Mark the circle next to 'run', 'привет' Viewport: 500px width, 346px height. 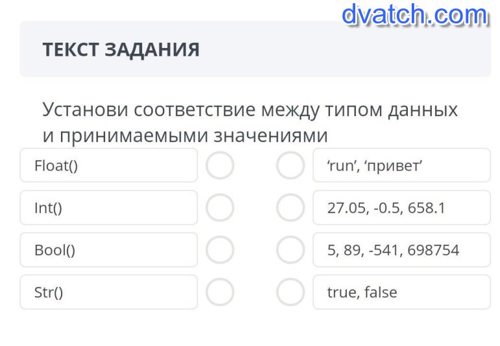(x=290, y=166)
